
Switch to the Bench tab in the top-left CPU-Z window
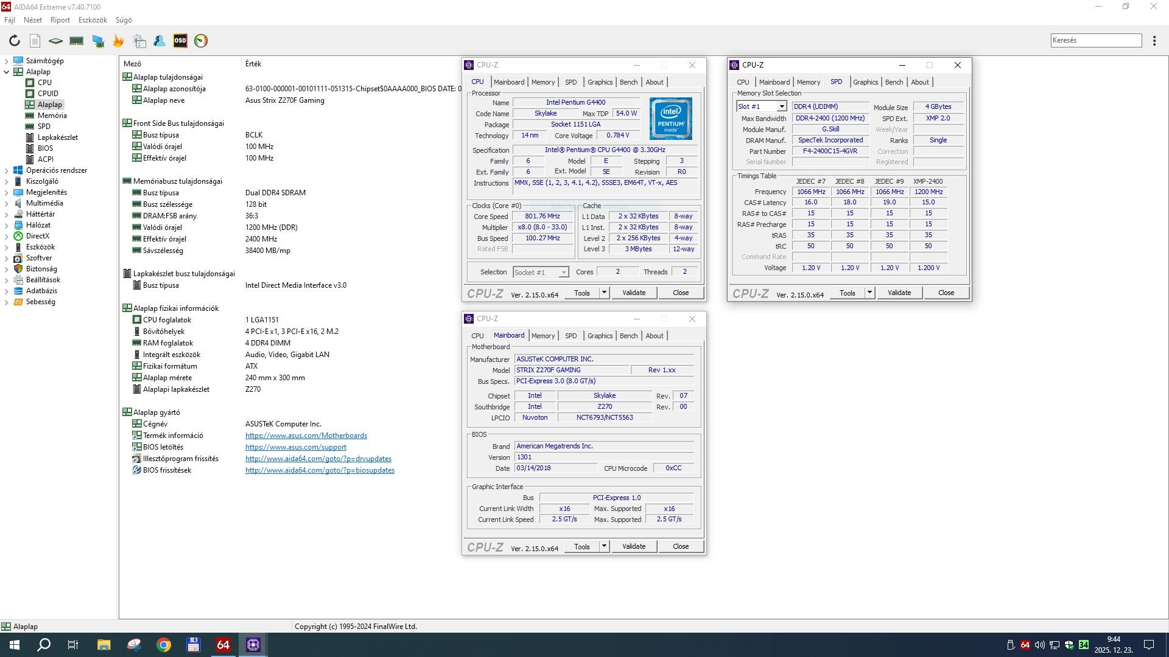coord(628,82)
